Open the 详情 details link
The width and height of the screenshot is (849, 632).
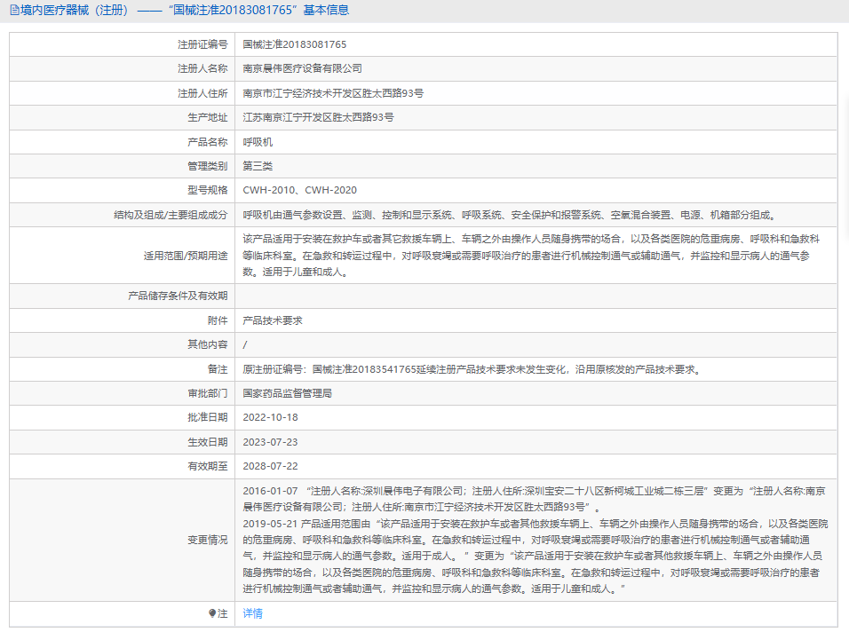point(253,613)
